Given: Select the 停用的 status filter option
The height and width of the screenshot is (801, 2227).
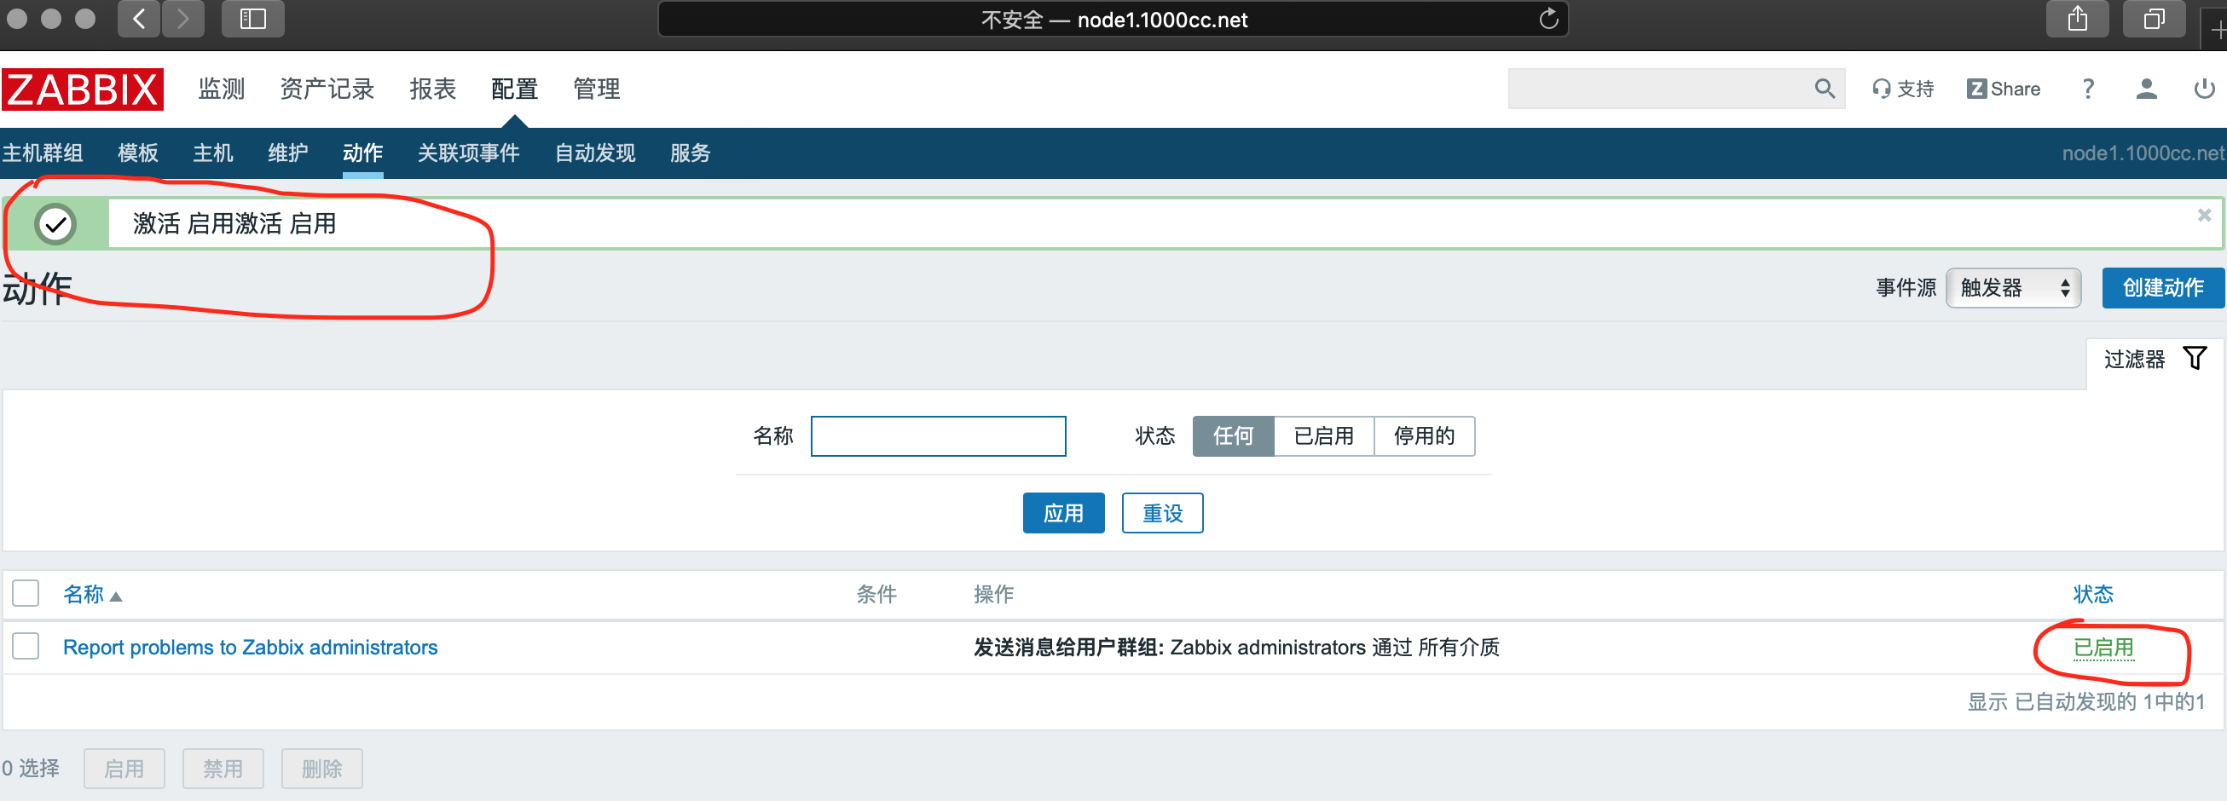Looking at the screenshot, I should (x=1423, y=436).
